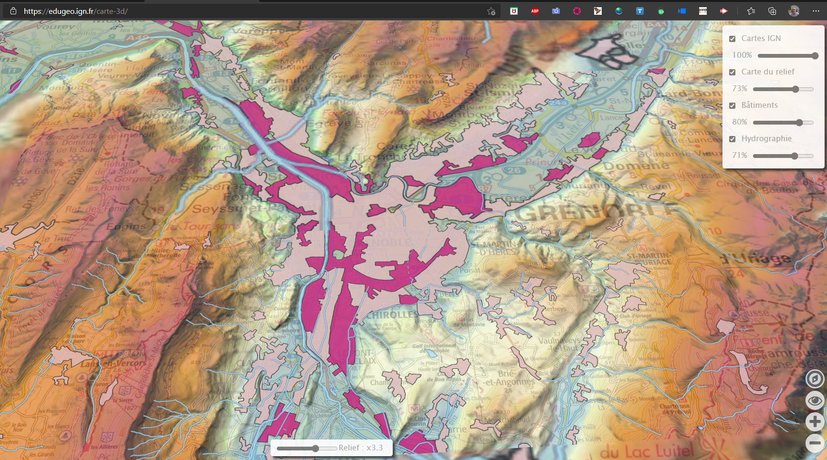Click the Bâtiments 80% opacity slider handle
Viewport: 827px width, 460px height.
798,122
